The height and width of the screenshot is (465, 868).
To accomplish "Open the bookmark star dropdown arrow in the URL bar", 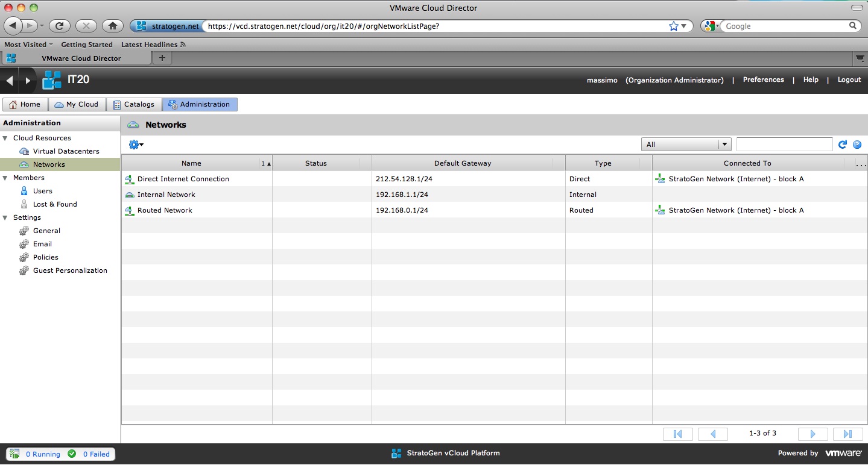I will click(684, 26).
